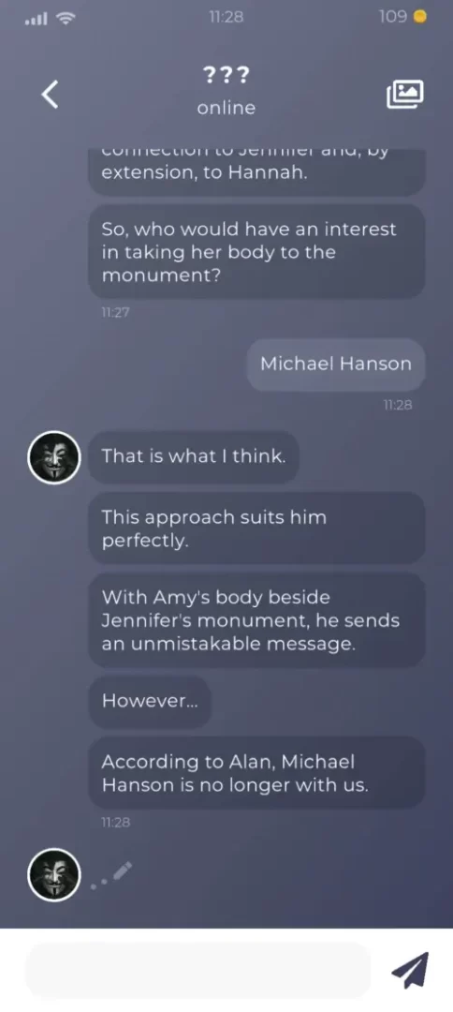Select the 'That is what I think.' message
Image resolution: width=453 pixels, height=1012 pixels.
[x=194, y=457]
